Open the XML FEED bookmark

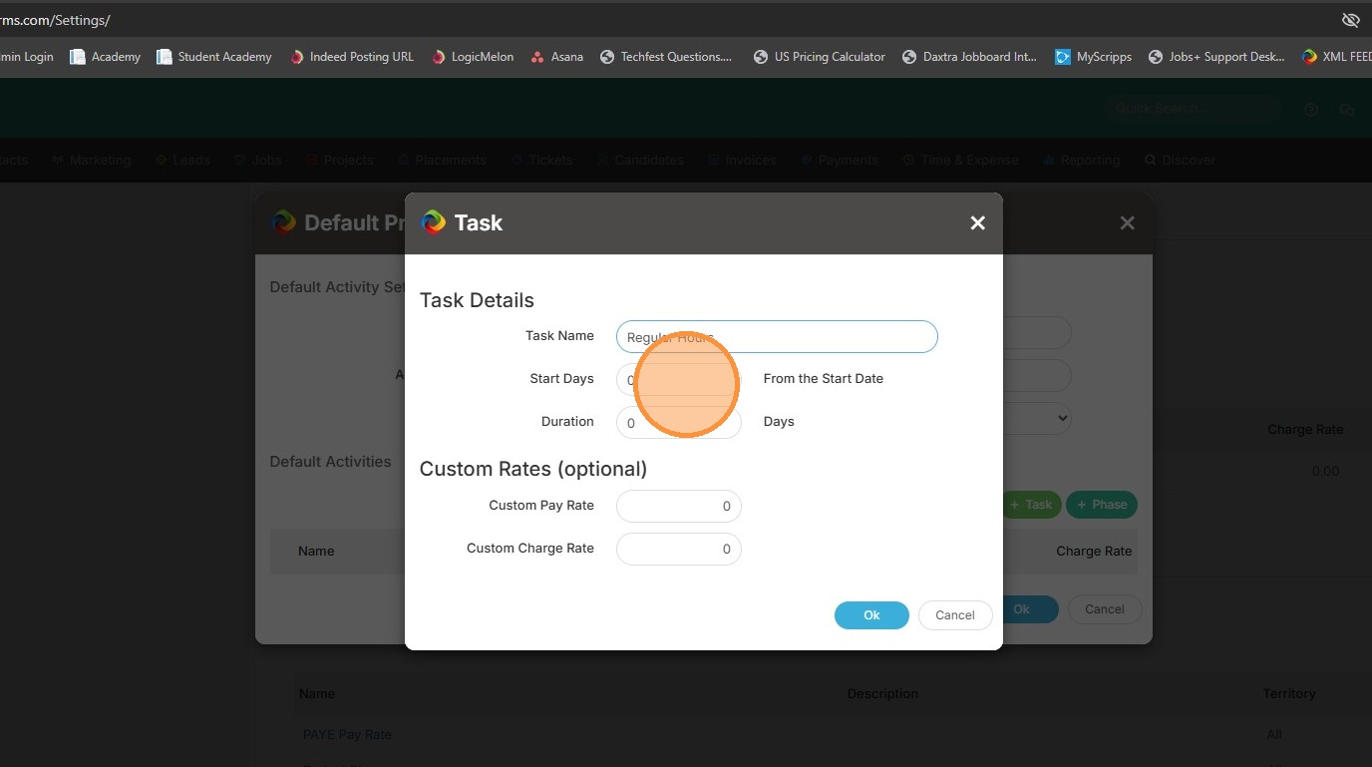pos(1337,57)
